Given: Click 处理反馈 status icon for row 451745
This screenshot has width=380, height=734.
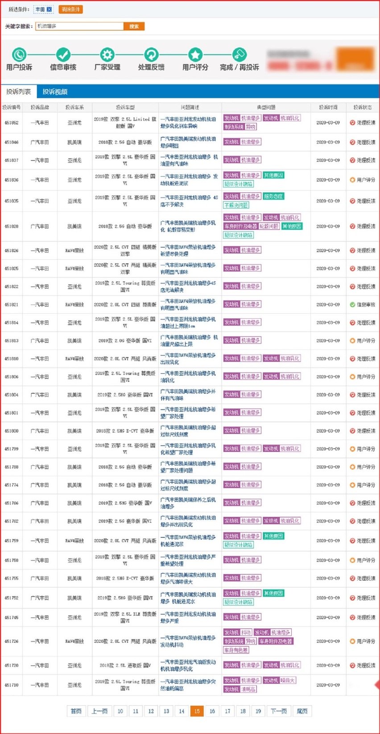Looking at the screenshot, I should (x=352, y=617).
